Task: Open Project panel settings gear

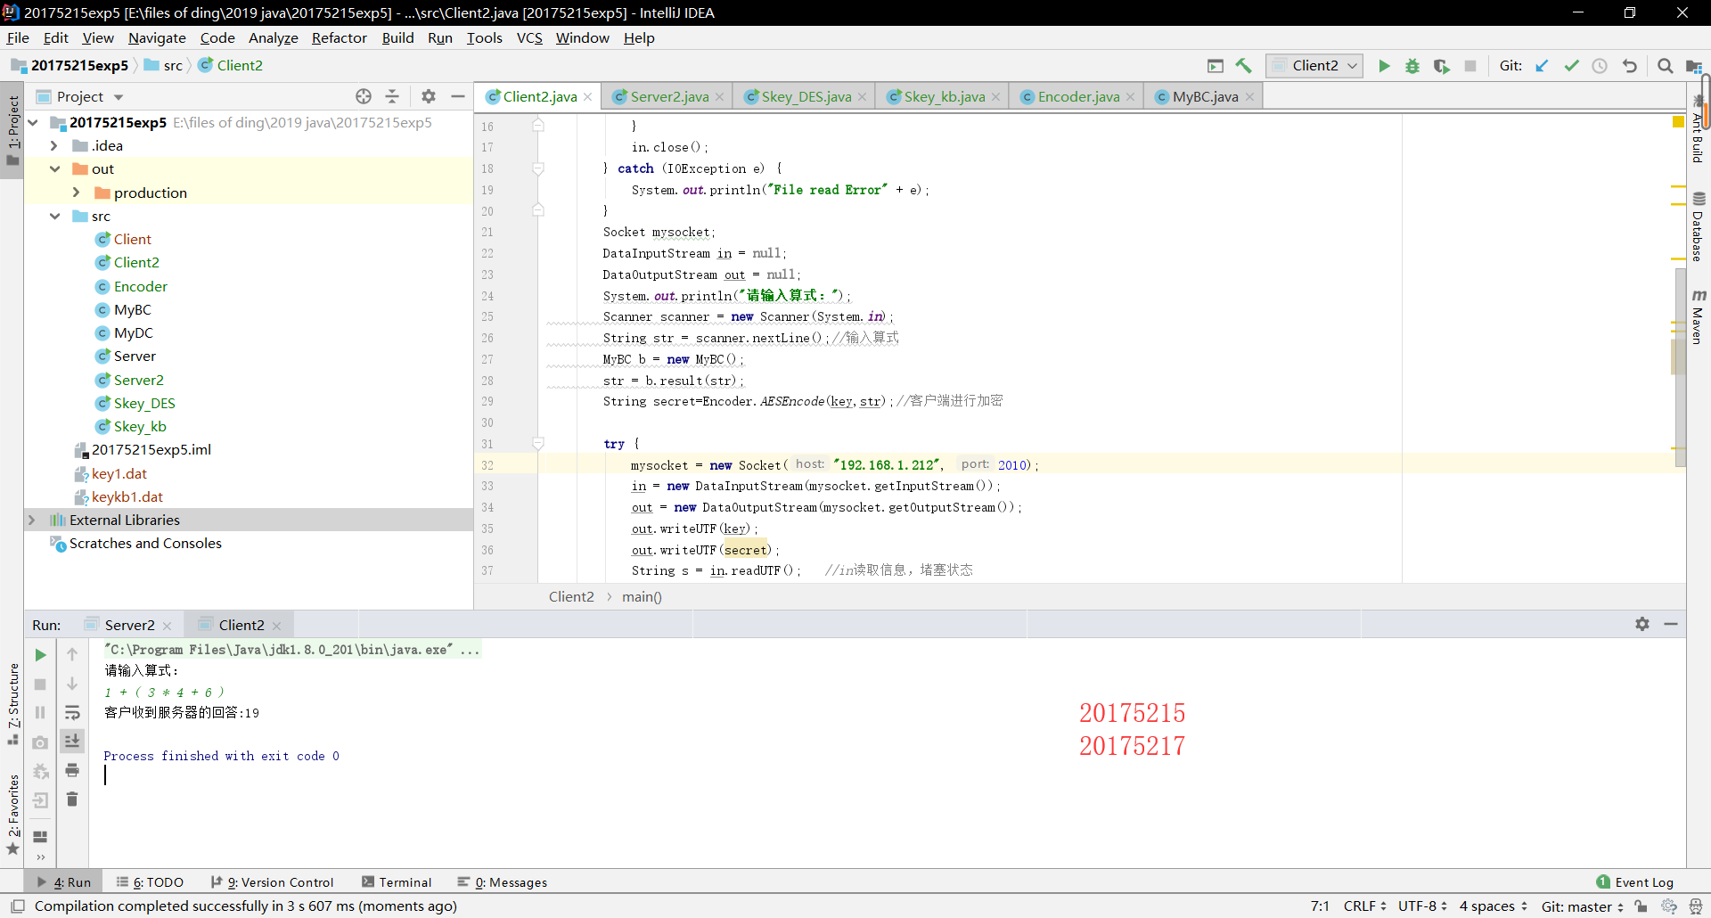Action: [x=429, y=96]
